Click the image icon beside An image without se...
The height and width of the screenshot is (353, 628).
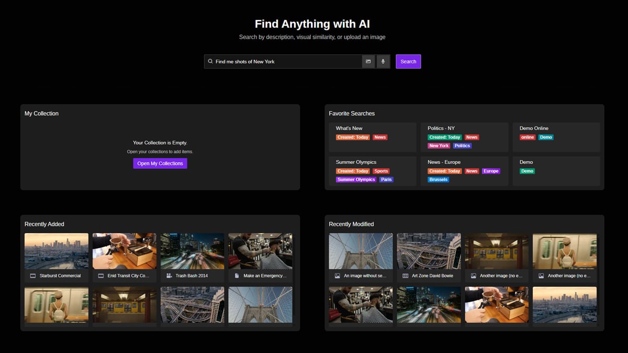[x=338, y=276]
